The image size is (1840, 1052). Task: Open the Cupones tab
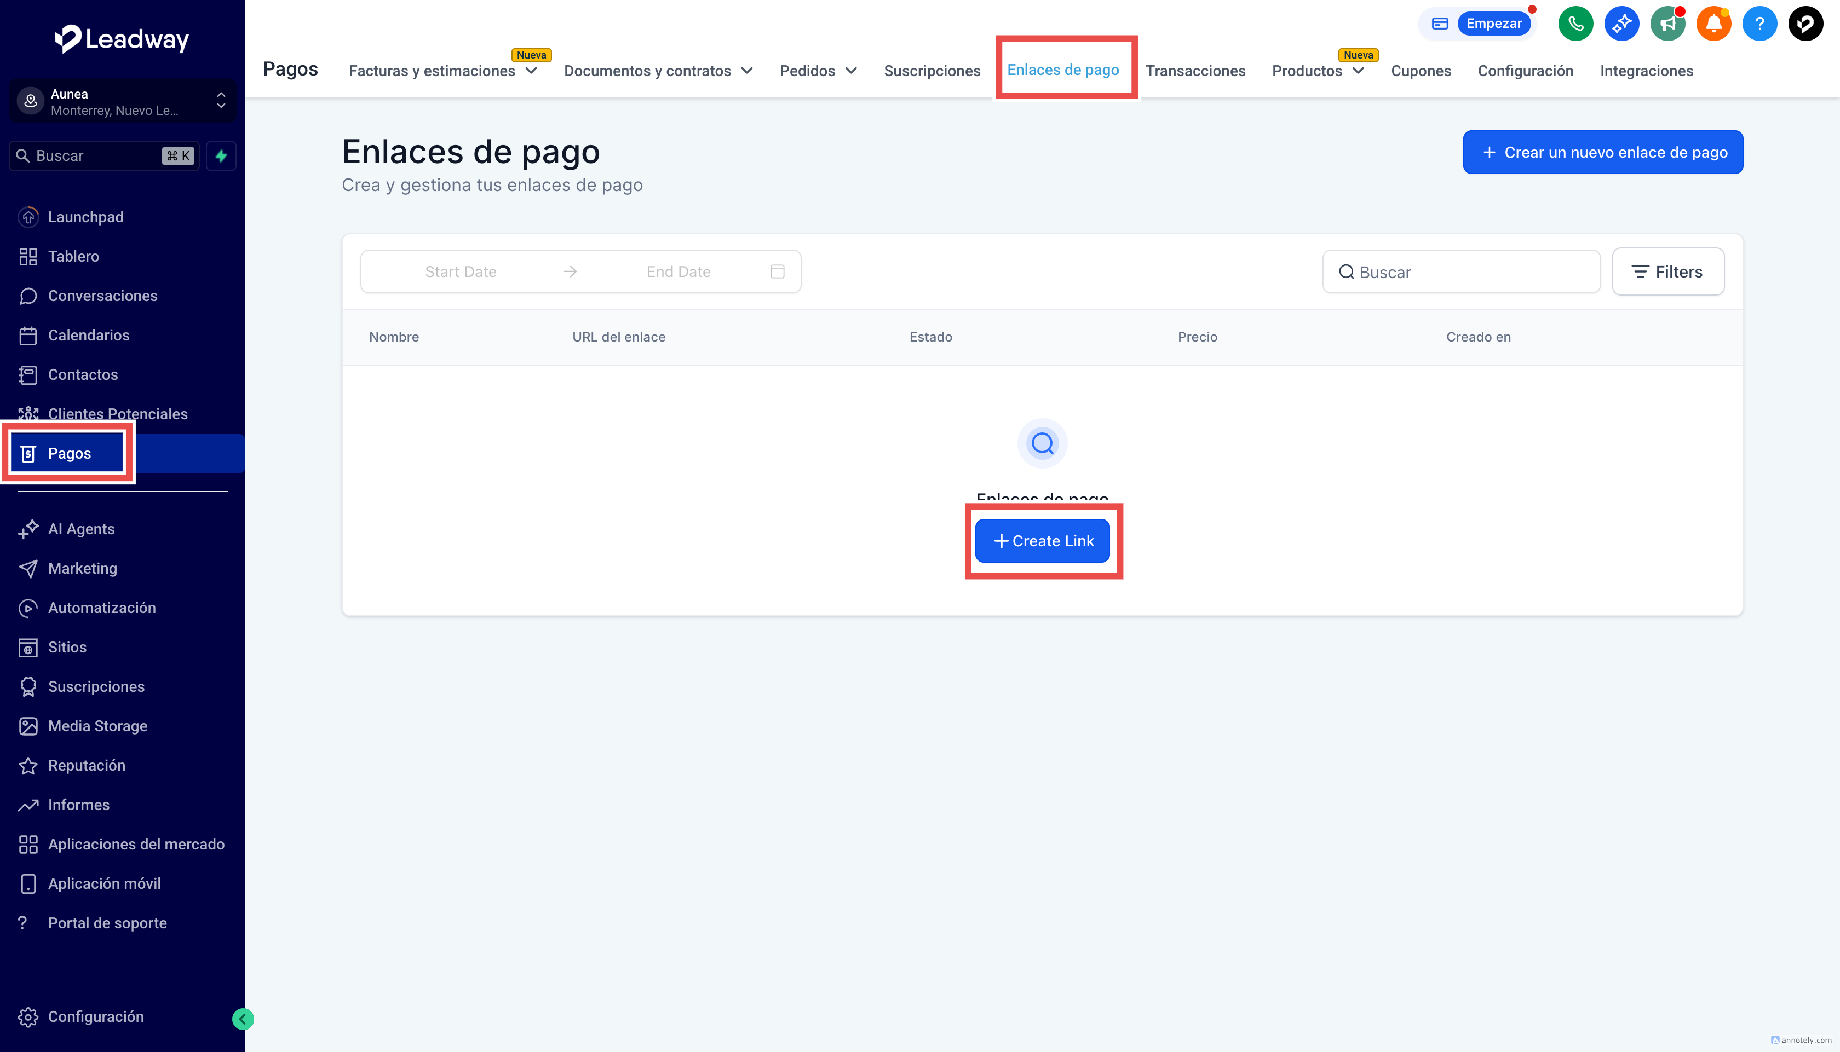(x=1420, y=71)
